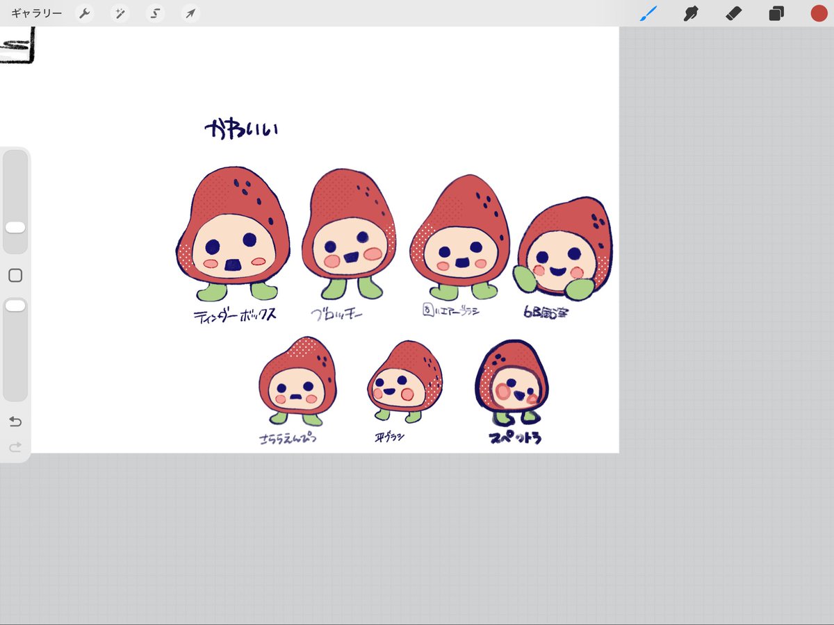Open the Layers panel icon
Viewport: 834px width, 625px height.
[776, 13]
